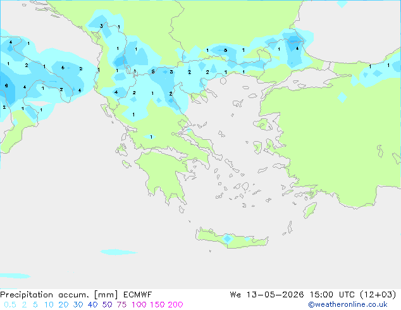Click the '15:00 UTC' time label
This screenshot has width=401, height=310.
click(x=332, y=295)
